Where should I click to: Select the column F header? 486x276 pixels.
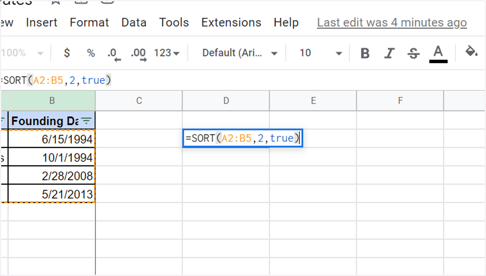tap(400, 101)
